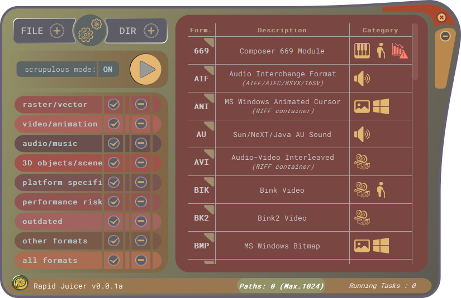Start scanning with the play button
The width and height of the screenshot is (461, 298).
pyautogui.click(x=145, y=70)
